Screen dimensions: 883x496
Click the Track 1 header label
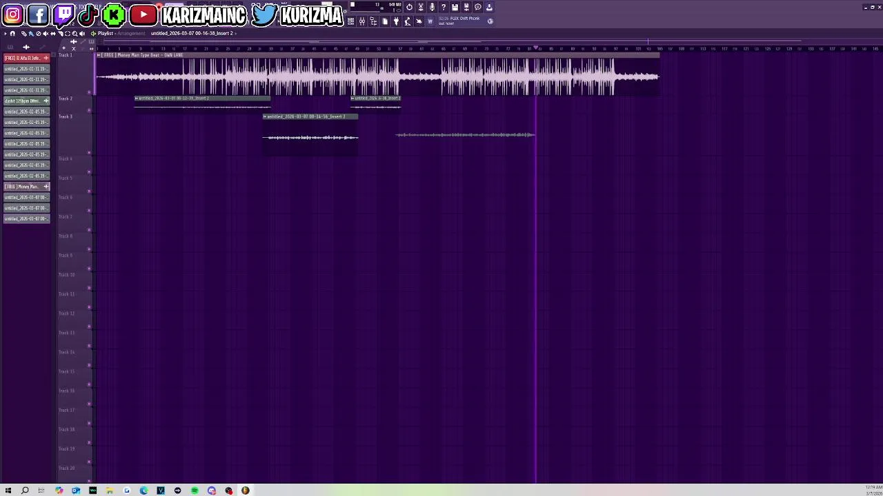point(65,55)
